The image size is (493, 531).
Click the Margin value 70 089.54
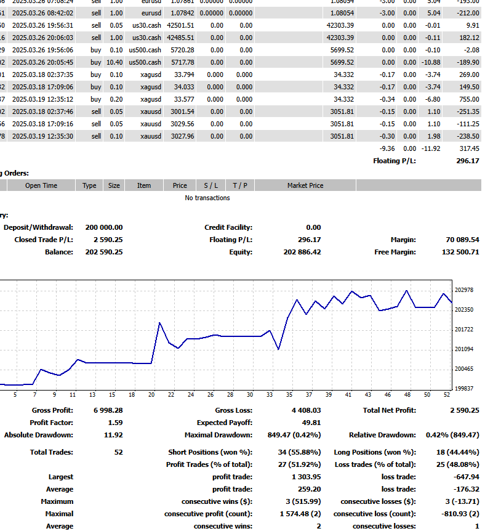pyautogui.click(x=462, y=240)
